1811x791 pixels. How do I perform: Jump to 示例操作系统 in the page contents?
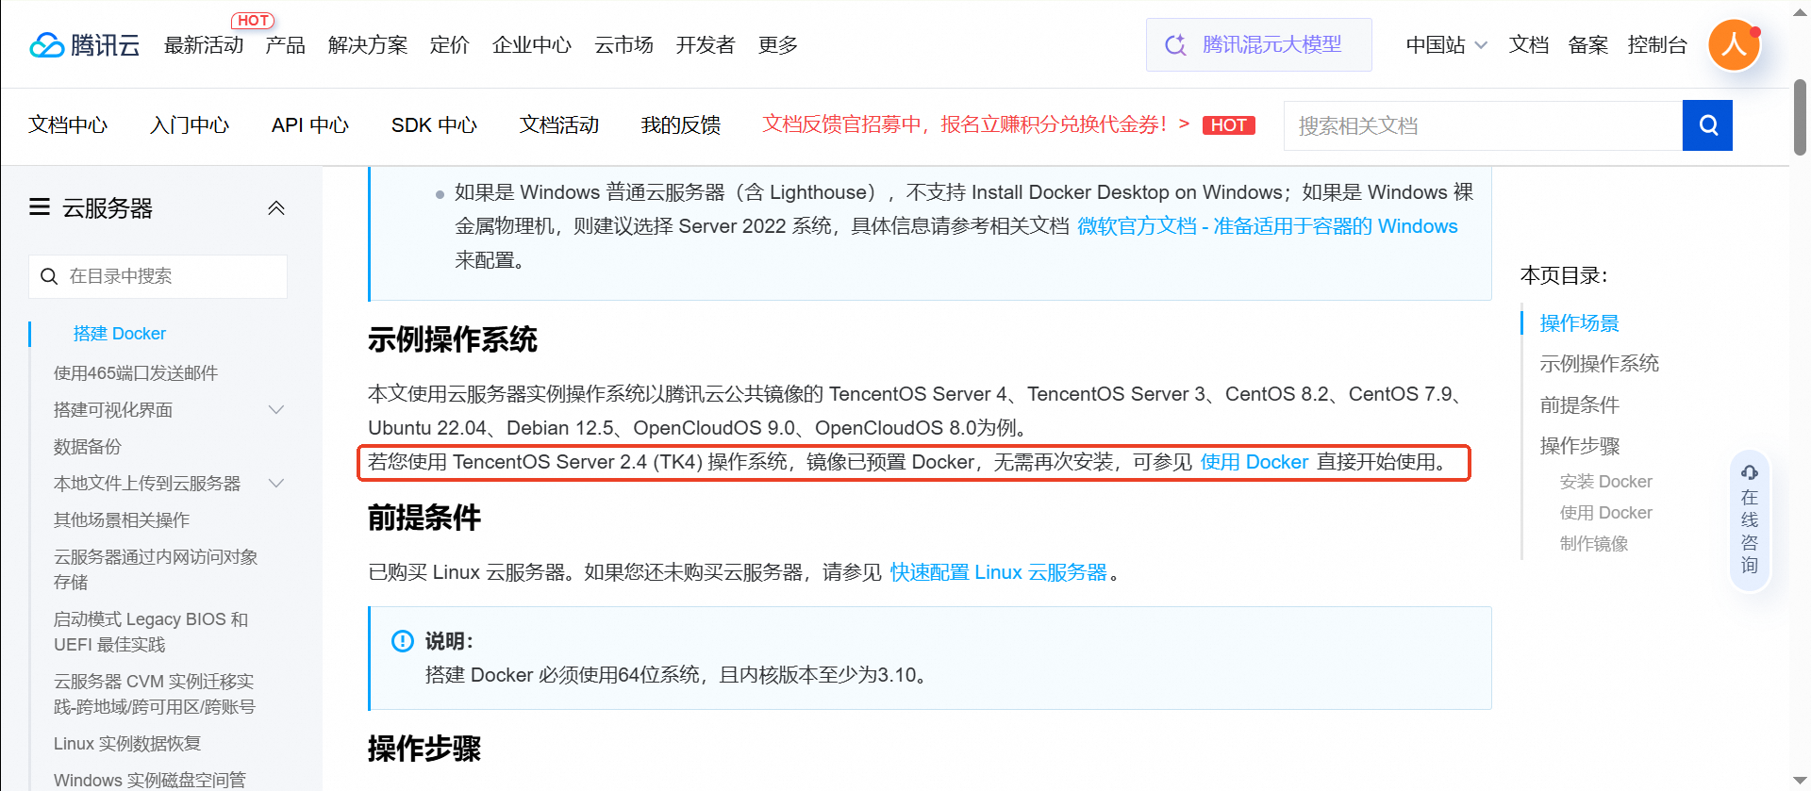pyautogui.click(x=1599, y=364)
